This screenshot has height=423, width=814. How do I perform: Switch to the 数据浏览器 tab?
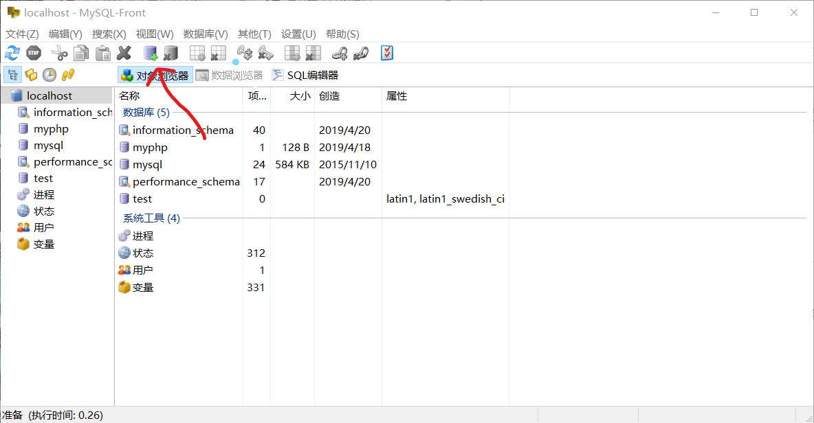pyautogui.click(x=230, y=76)
